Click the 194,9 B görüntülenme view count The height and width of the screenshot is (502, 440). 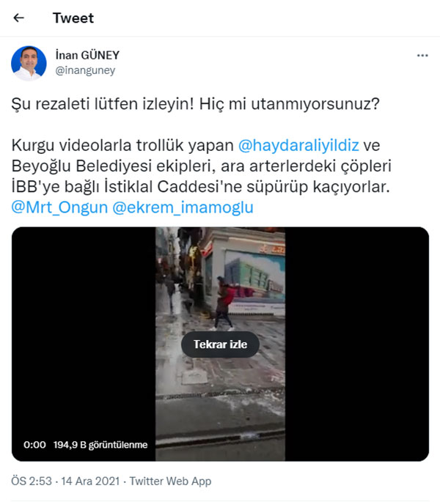click(100, 445)
